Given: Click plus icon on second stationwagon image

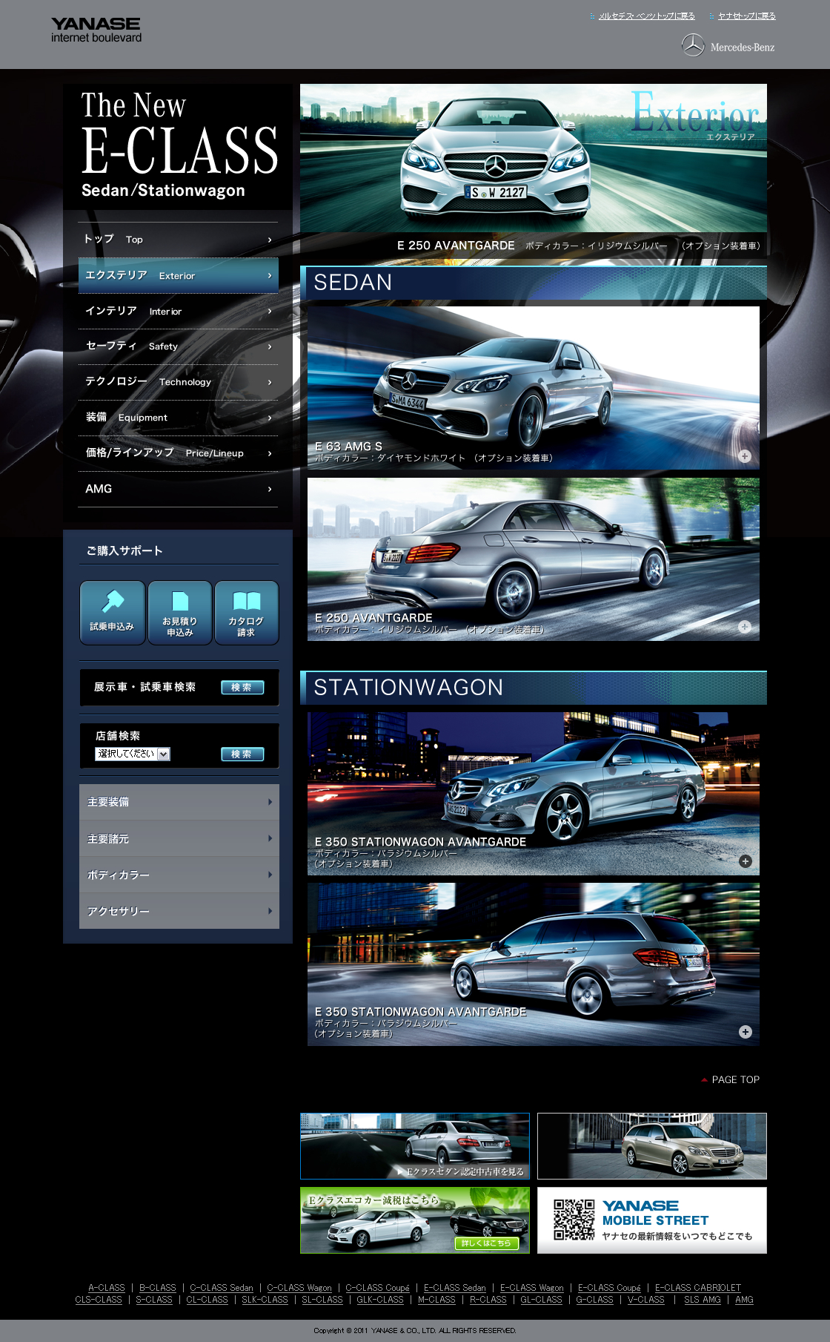Looking at the screenshot, I should click(x=746, y=1032).
